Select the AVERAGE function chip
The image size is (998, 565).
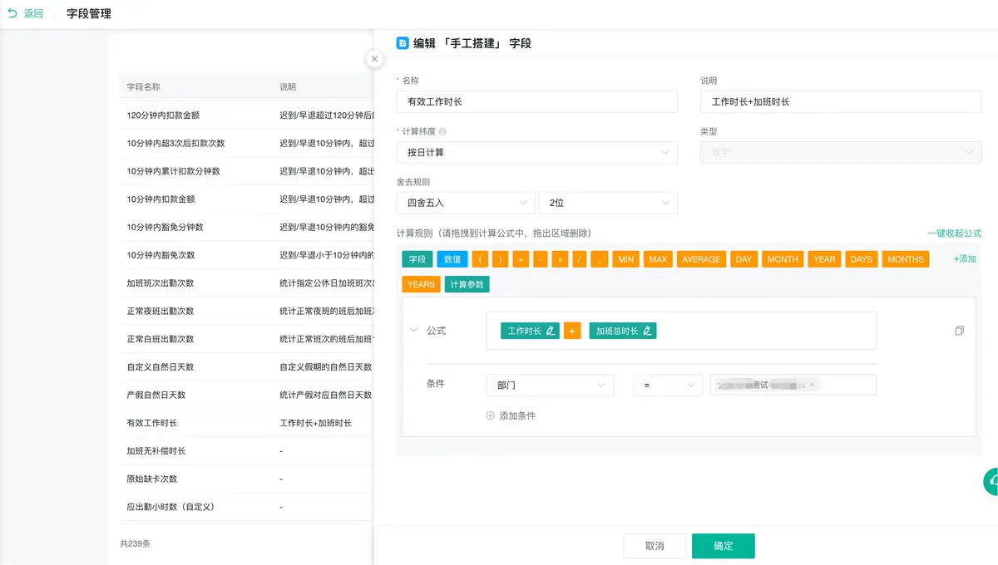click(x=701, y=259)
